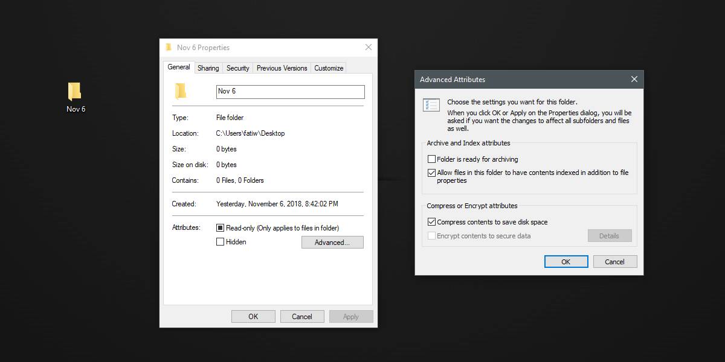Click Compress or Encrypt attributes group label
This screenshot has height=362, width=725.
coord(472,206)
